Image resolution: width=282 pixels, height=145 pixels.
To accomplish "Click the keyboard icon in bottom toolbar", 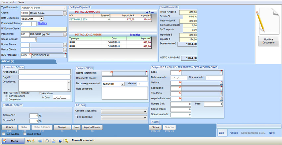I will (40, 141).
